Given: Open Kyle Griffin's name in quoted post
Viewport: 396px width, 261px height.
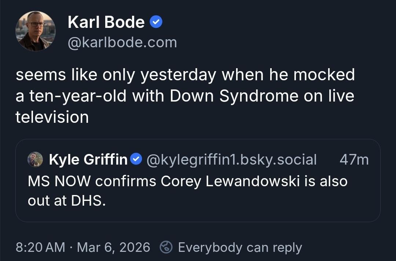Looking at the screenshot, I should click(x=88, y=159).
